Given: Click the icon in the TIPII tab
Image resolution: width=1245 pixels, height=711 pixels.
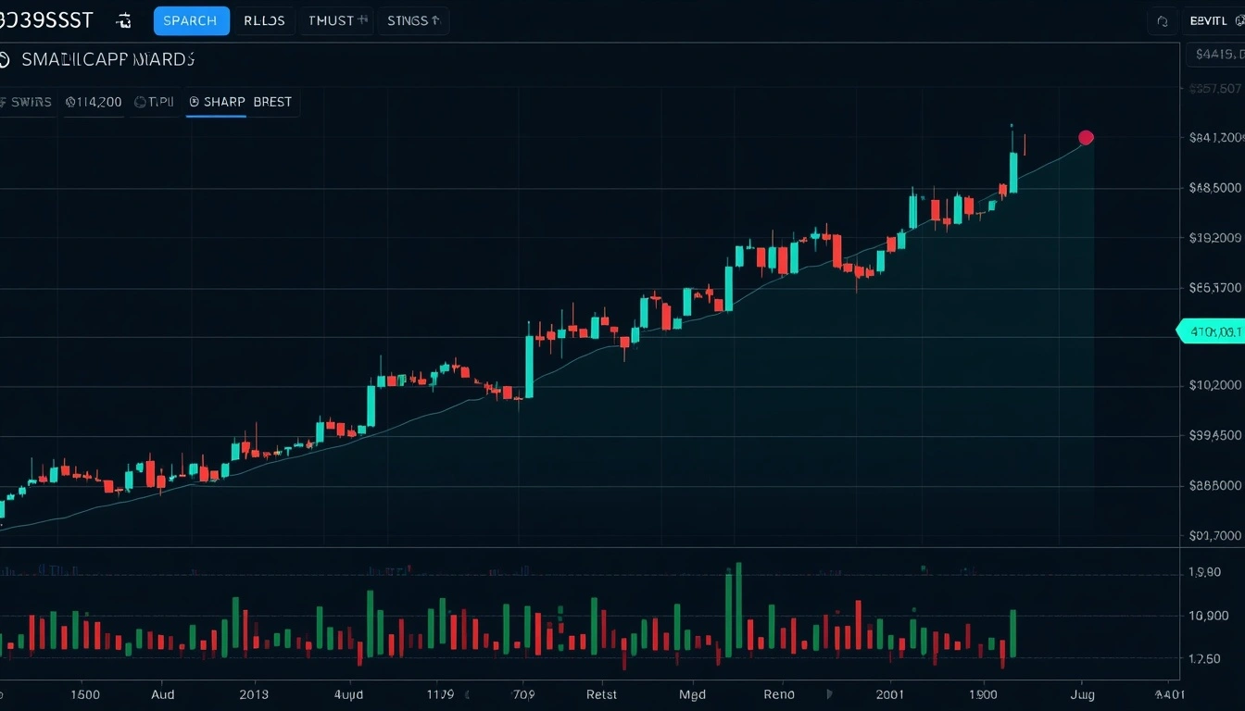Looking at the screenshot, I should tap(140, 103).
